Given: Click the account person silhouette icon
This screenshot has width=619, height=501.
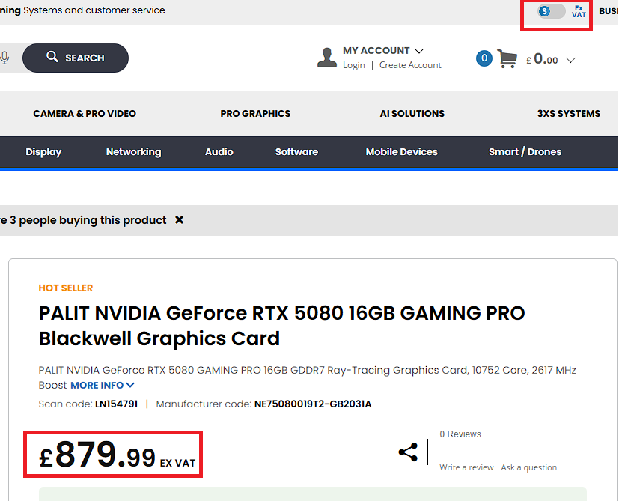Looking at the screenshot, I should (x=327, y=58).
